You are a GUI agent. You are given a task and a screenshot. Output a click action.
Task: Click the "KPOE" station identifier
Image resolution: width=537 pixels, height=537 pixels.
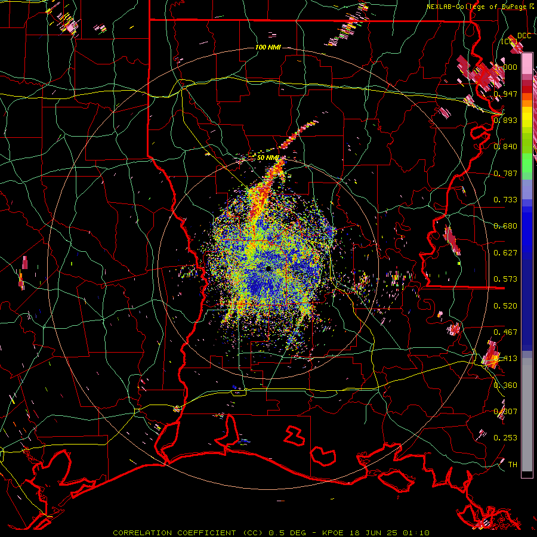332,533
